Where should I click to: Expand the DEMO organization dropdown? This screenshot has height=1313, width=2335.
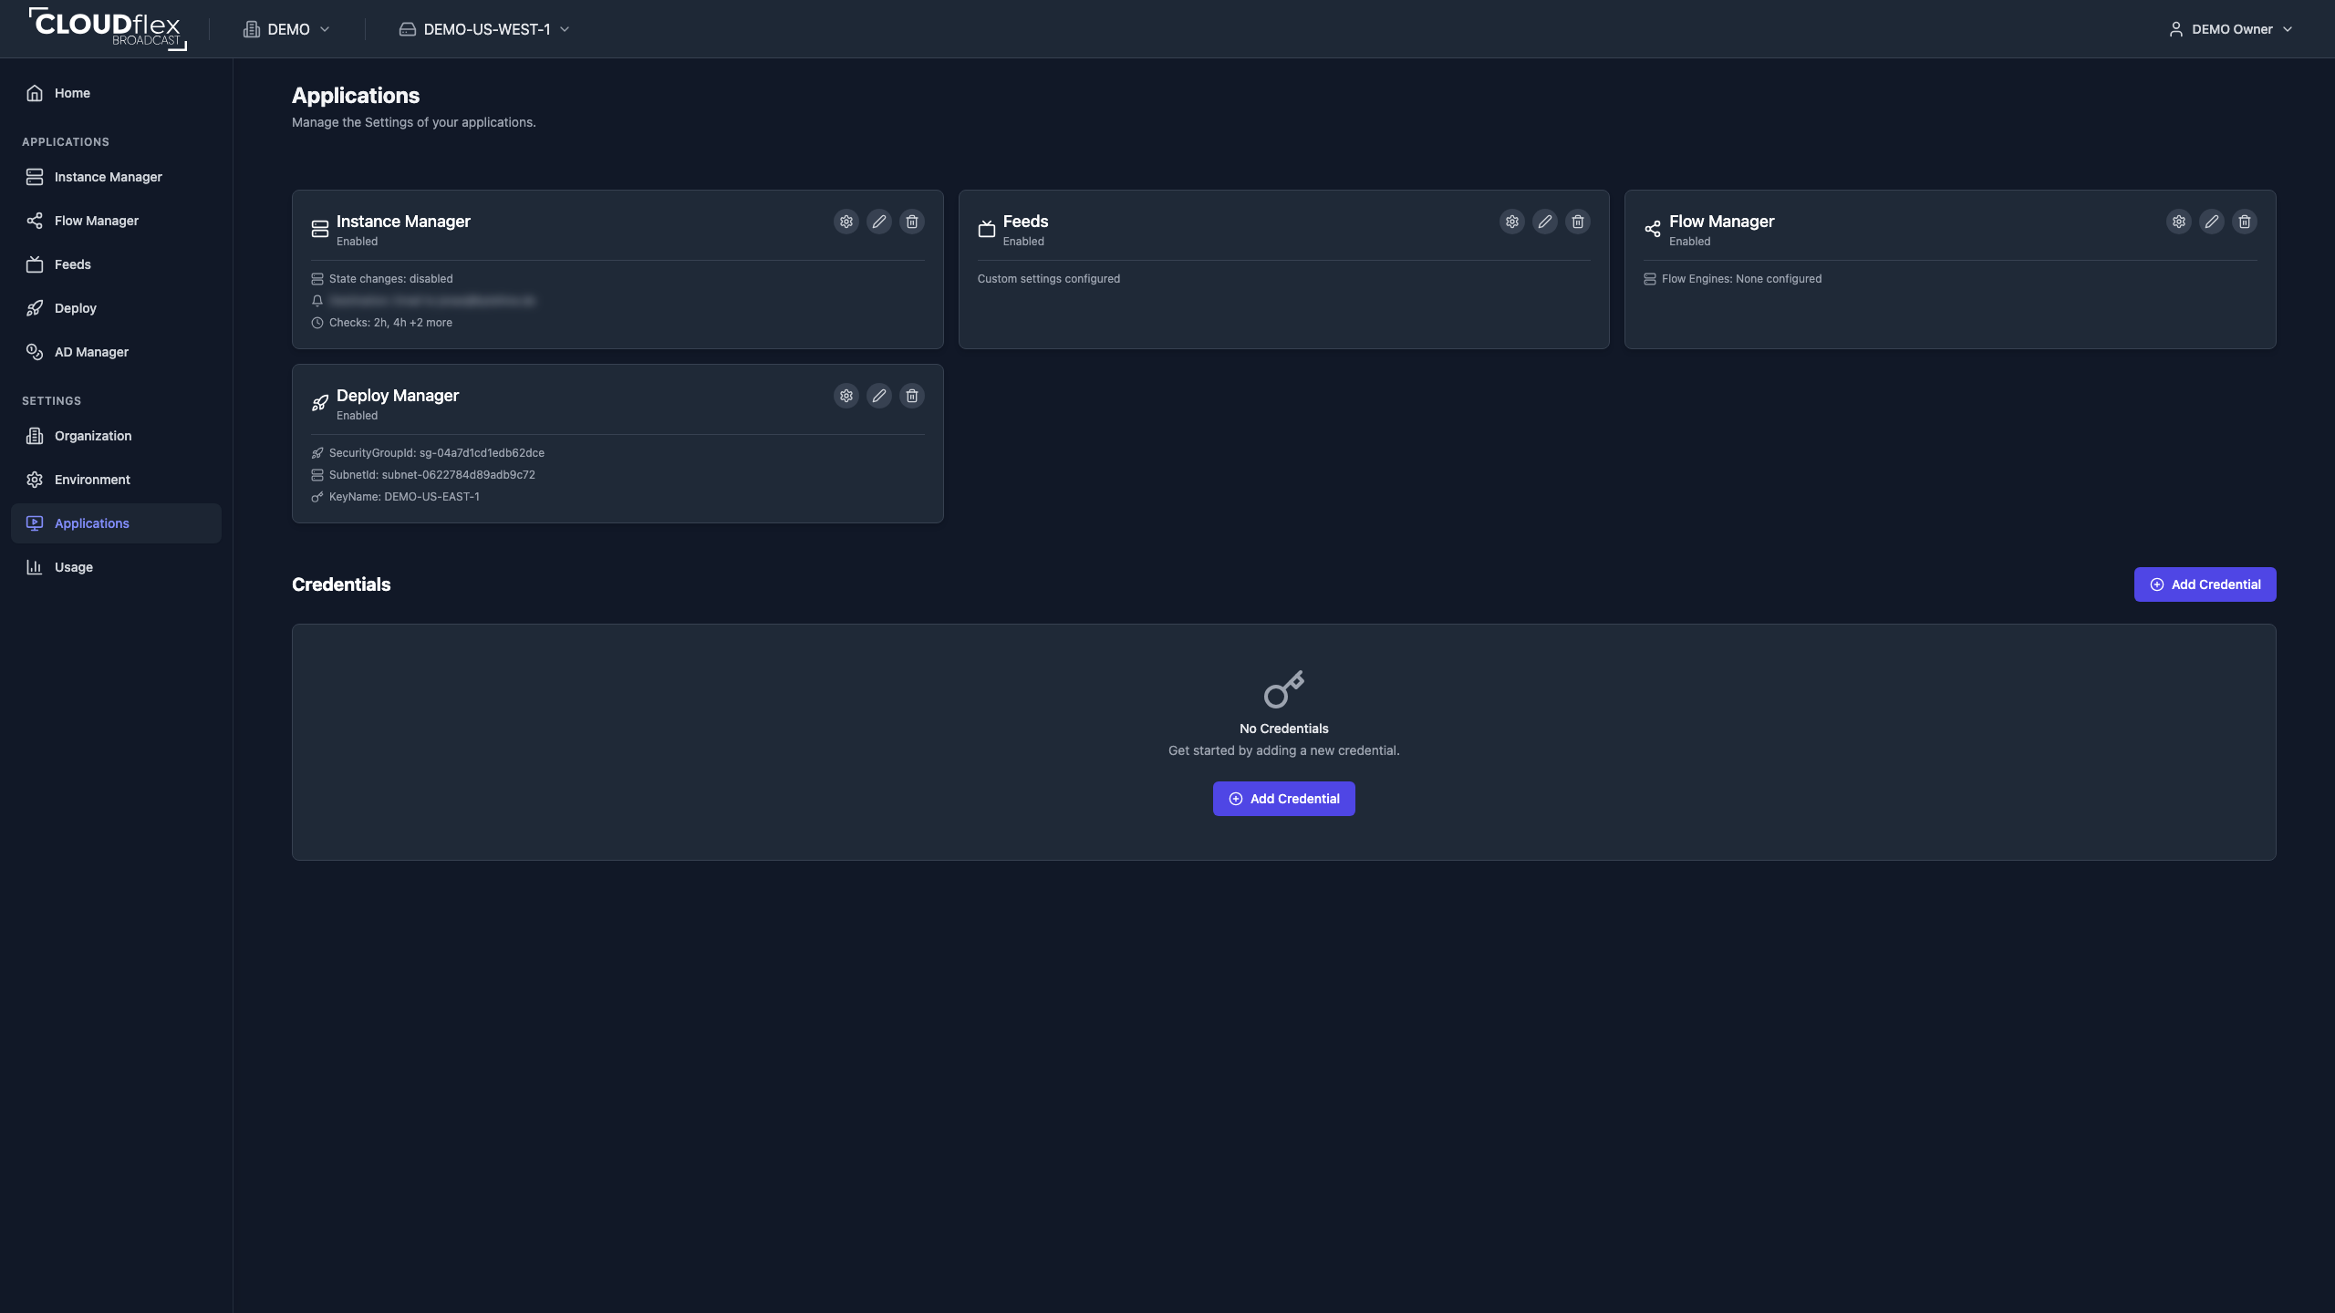click(286, 29)
